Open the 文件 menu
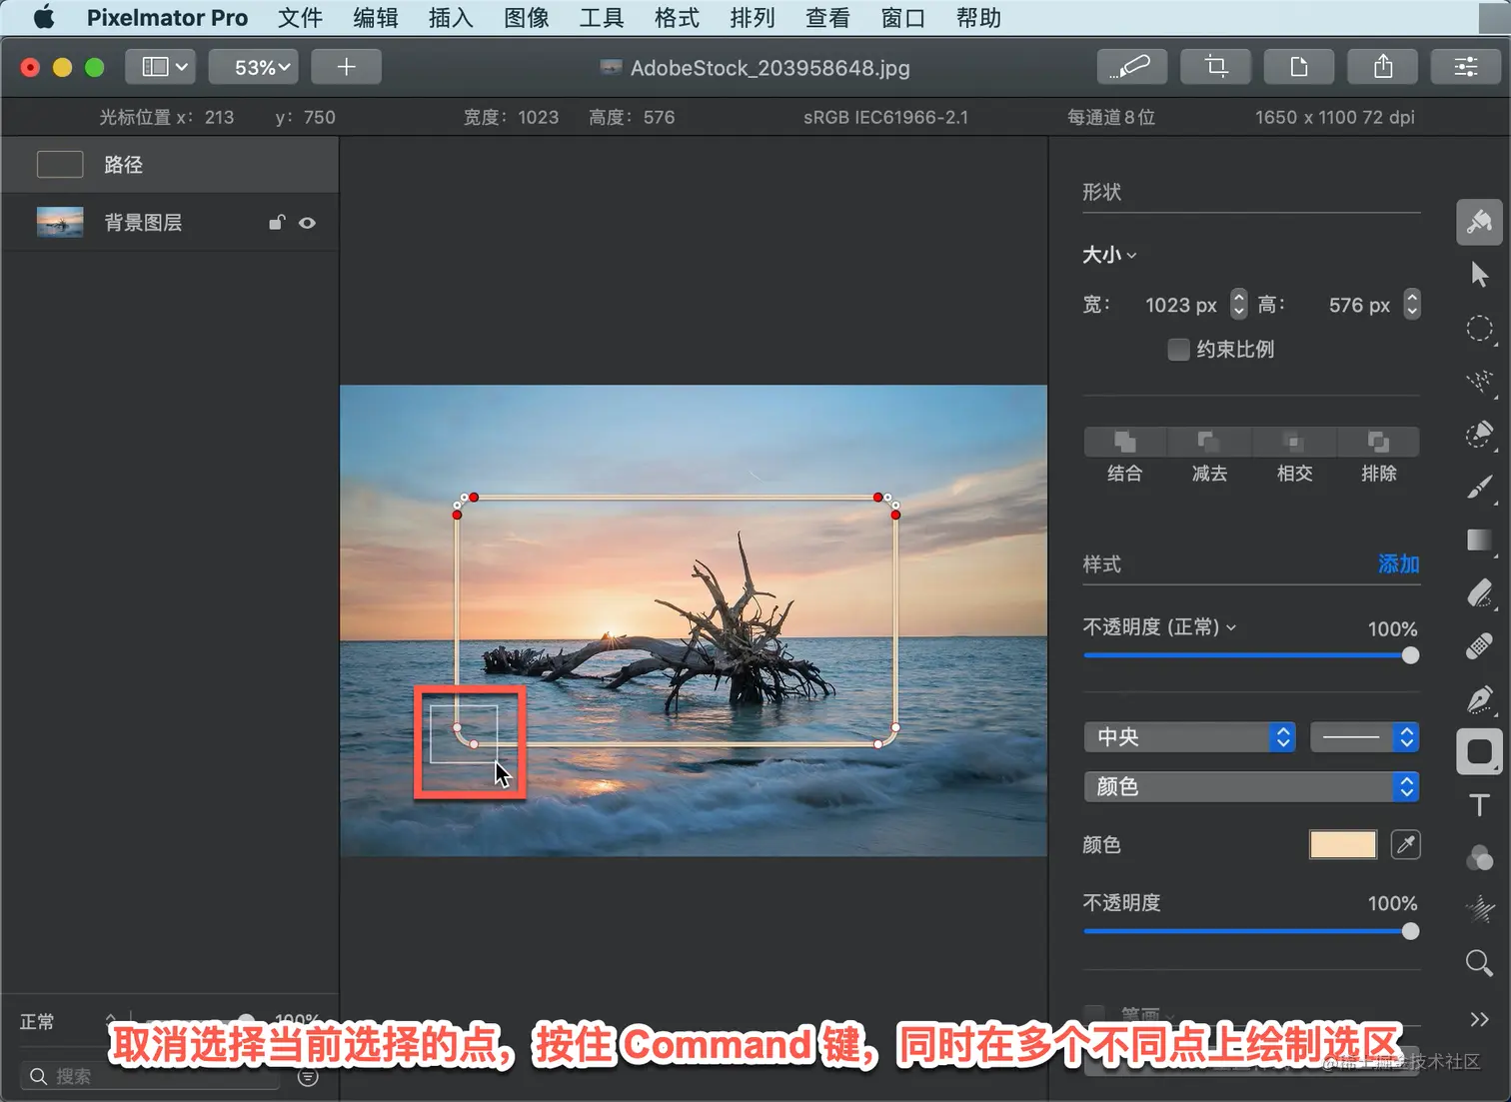This screenshot has height=1102, width=1511. (300, 18)
